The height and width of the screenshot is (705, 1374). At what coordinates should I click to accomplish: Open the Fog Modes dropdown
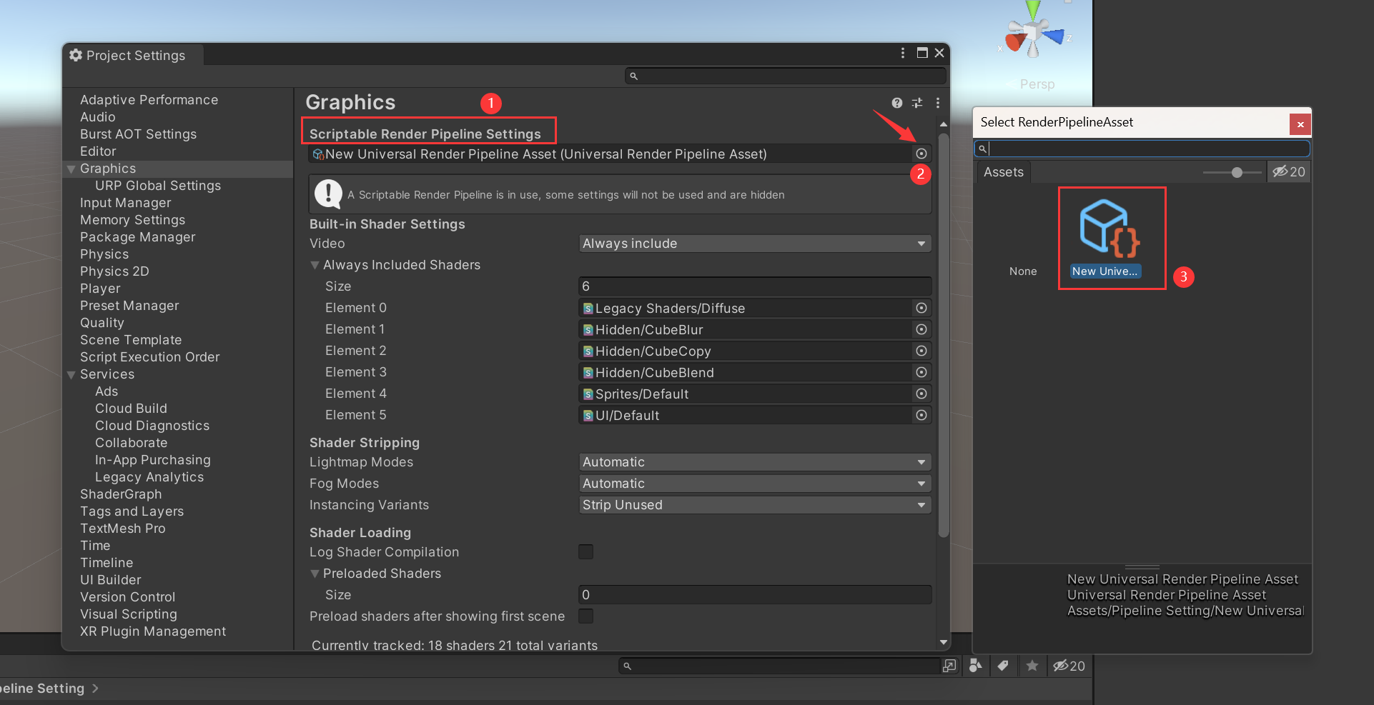pos(755,484)
